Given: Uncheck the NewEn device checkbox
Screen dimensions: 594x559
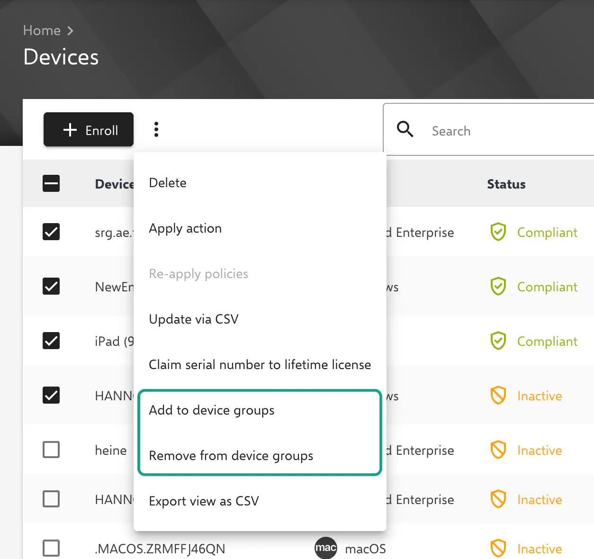Looking at the screenshot, I should pos(51,286).
